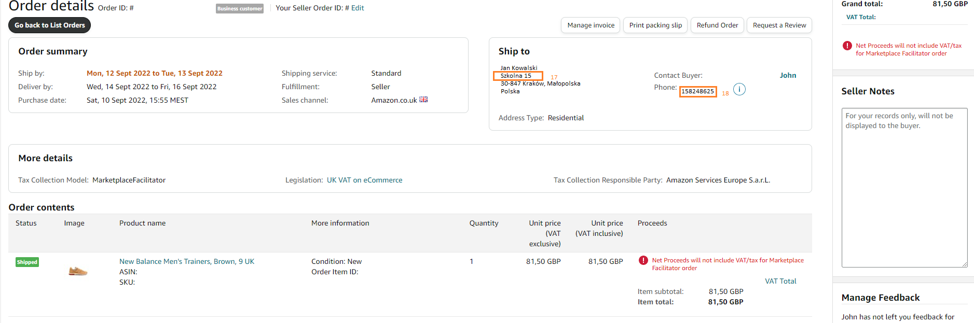Click the Business customer badge

point(240,8)
